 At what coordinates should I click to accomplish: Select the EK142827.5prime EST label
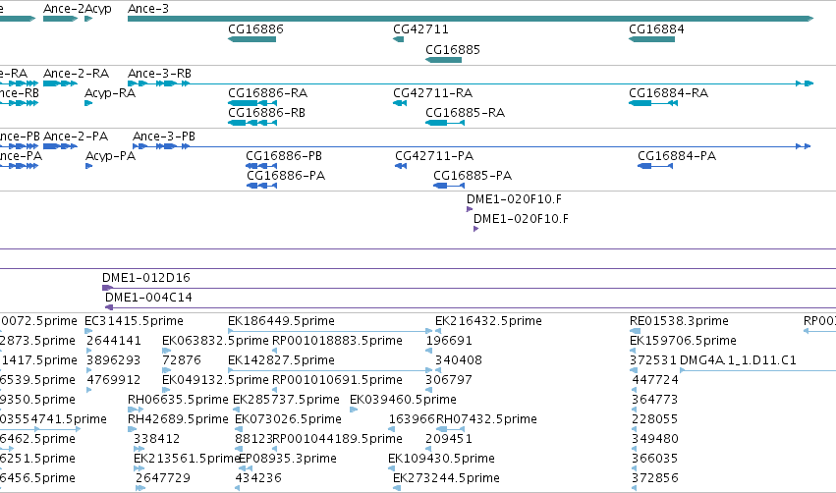pos(281,360)
